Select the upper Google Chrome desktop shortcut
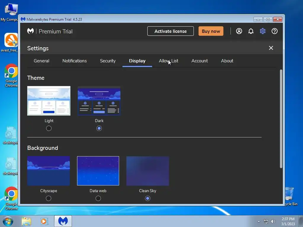Viewport: 303px width, 227px height. tap(11, 75)
